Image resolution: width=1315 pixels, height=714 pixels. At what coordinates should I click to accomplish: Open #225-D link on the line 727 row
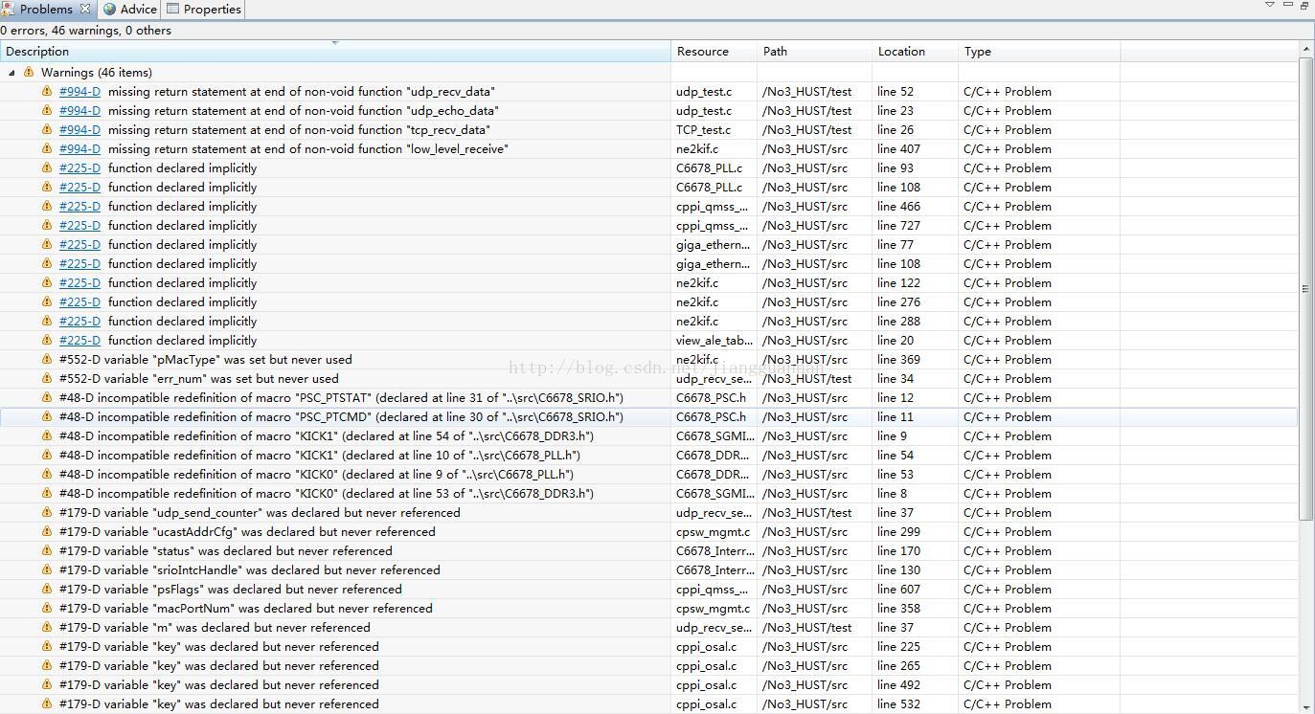click(x=79, y=226)
